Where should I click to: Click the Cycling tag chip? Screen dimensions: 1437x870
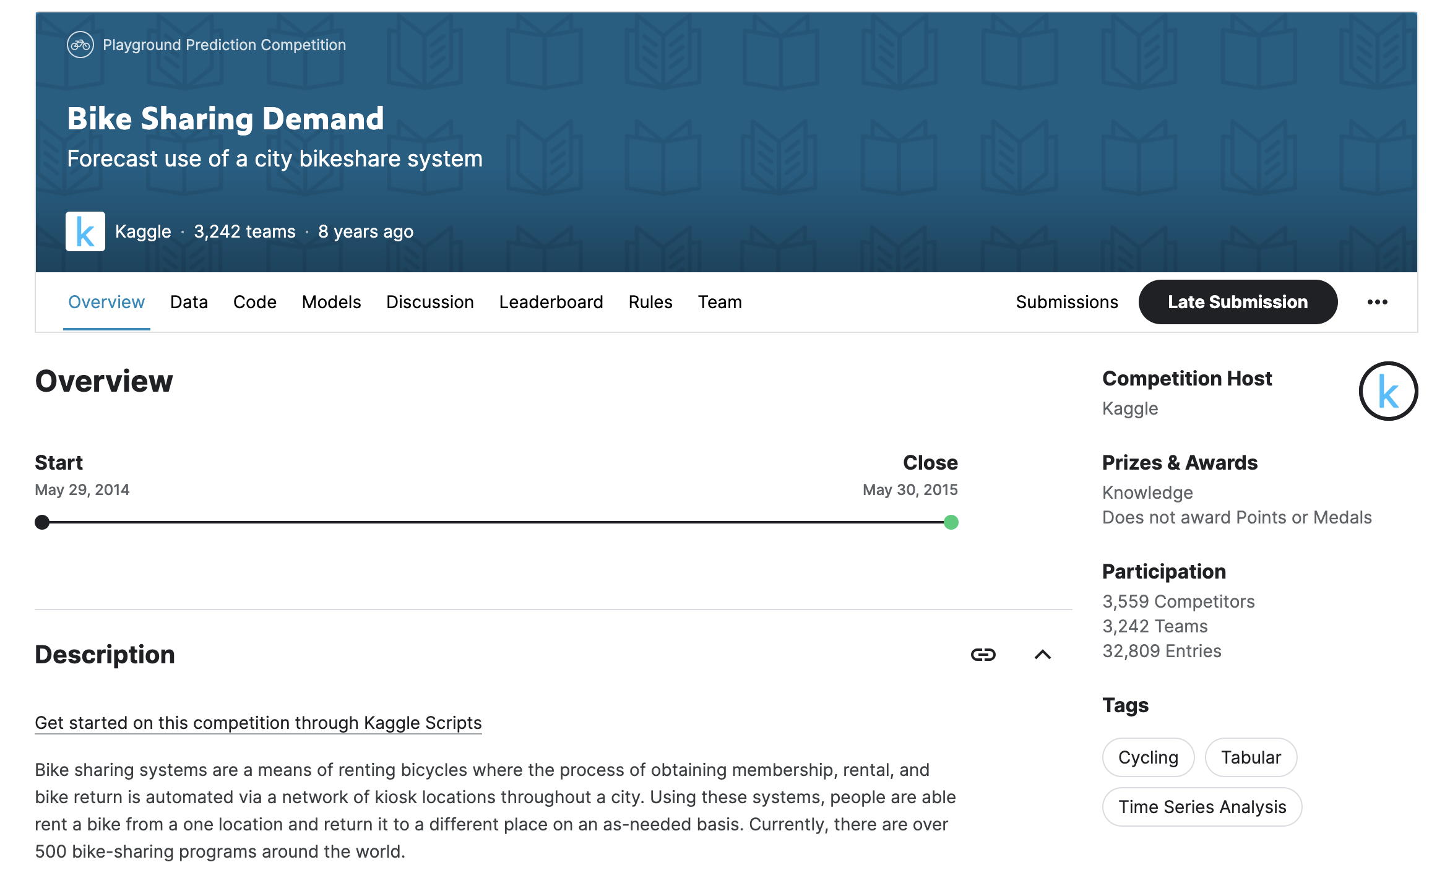(x=1147, y=757)
